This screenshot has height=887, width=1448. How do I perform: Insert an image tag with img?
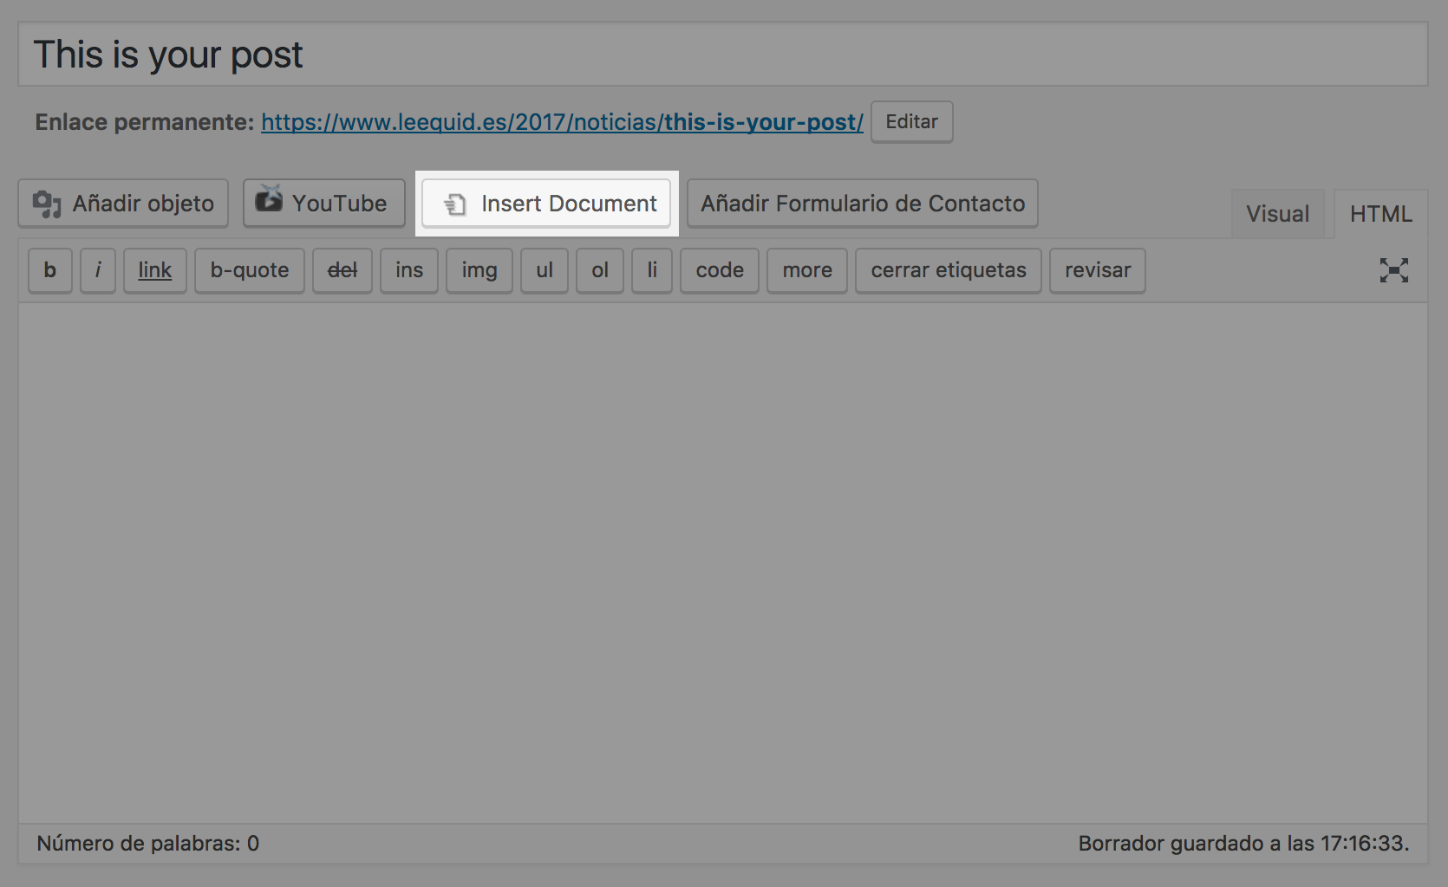(x=479, y=270)
